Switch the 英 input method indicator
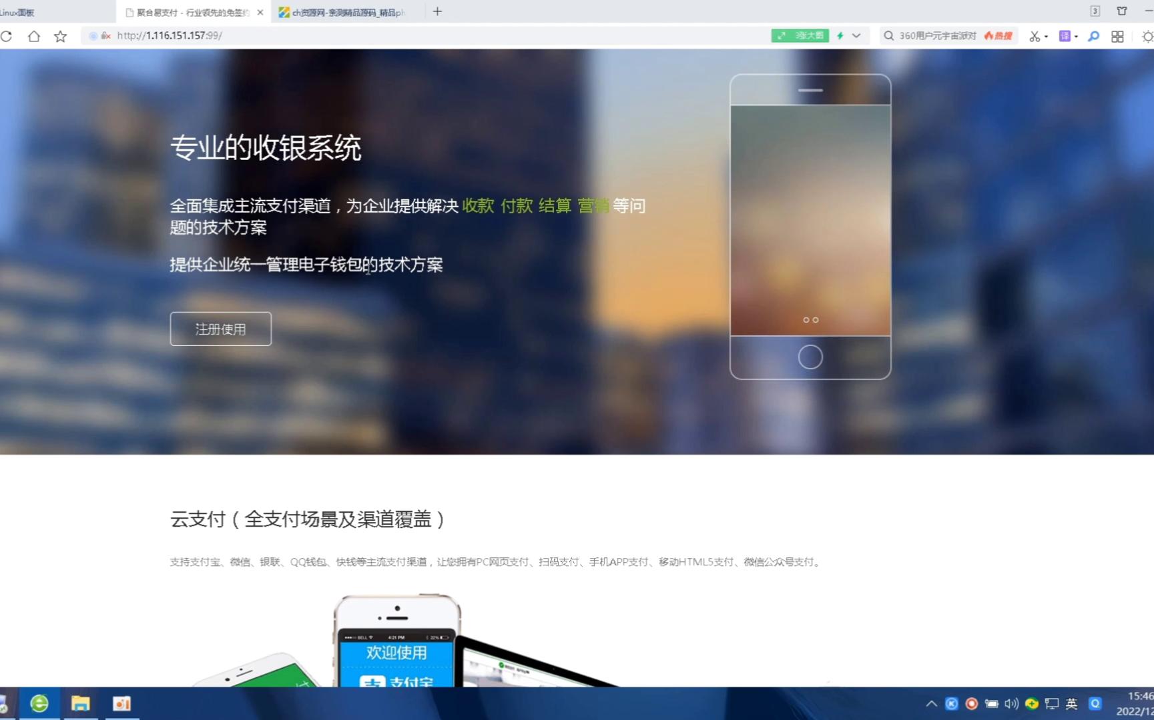This screenshot has width=1154, height=720. click(1072, 703)
